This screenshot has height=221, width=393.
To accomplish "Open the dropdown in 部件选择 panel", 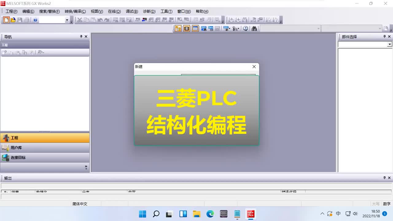I will [390, 45].
